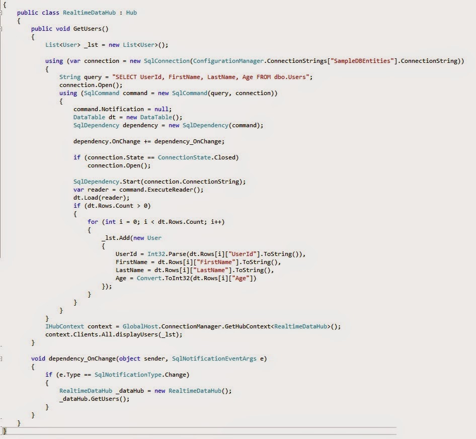476x439 pixels.
Task: Click the SqlNotificationEventArgs parameter type
Action: (x=214, y=359)
